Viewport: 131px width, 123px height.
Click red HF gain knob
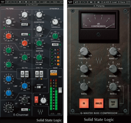[9, 36]
